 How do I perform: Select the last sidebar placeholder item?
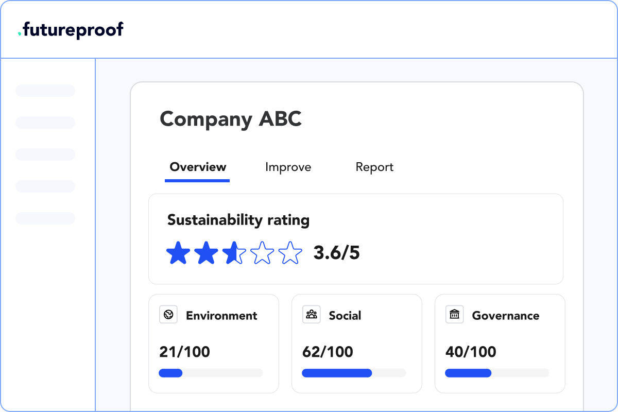click(45, 218)
